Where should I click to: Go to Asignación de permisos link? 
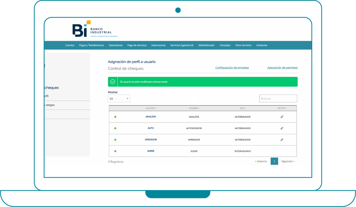[282, 68]
